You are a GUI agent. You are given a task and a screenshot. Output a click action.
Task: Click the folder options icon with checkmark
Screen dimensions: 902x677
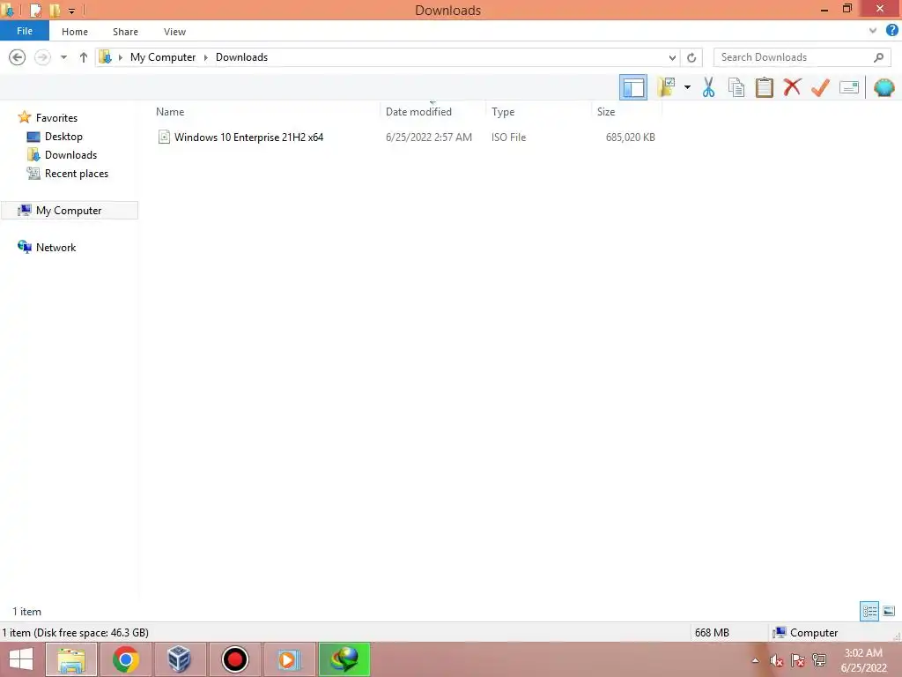coord(666,87)
